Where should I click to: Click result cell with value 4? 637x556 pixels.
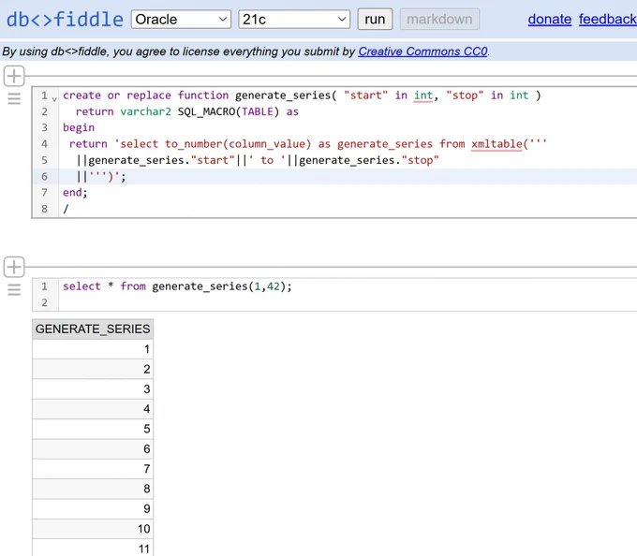pyautogui.click(x=93, y=409)
